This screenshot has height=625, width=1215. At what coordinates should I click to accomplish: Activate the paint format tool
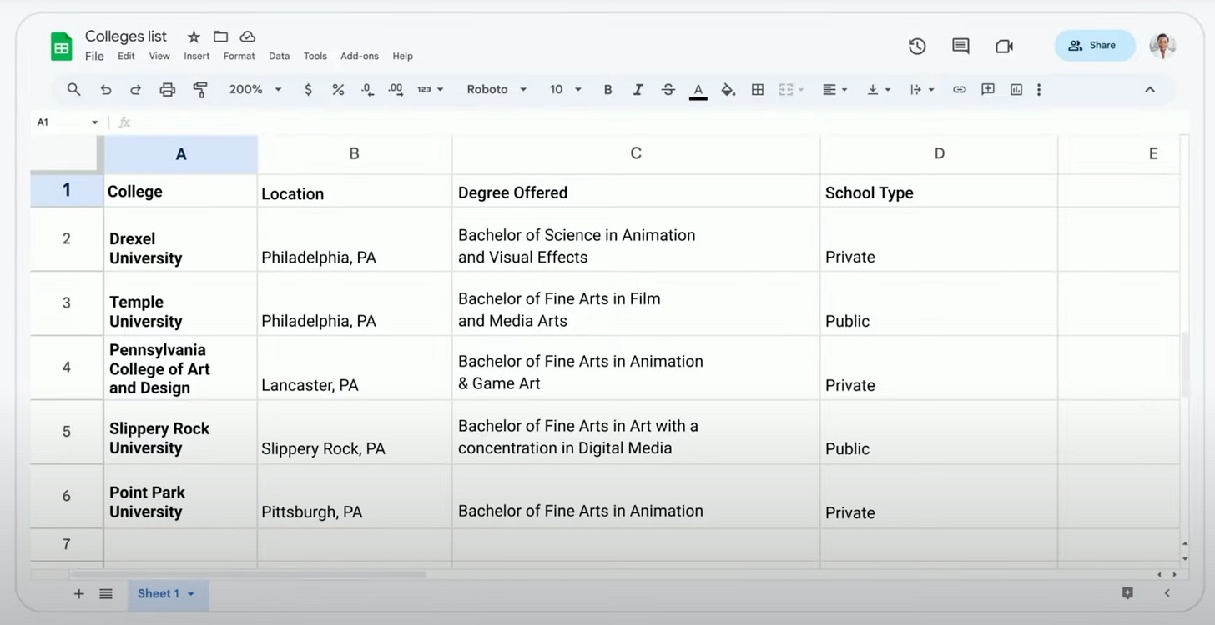click(200, 90)
